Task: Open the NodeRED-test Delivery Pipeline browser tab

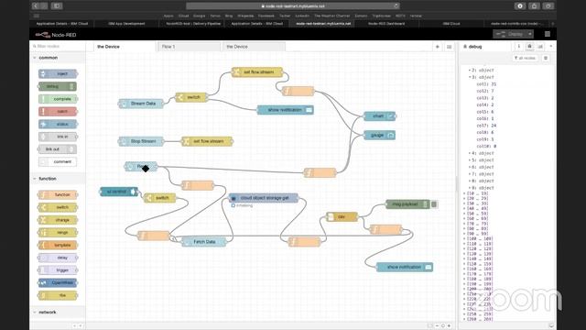Action: coord(193,23)
